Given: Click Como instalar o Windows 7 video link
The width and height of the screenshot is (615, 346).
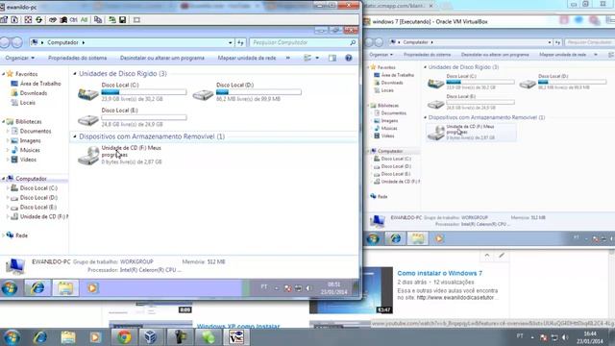Looking at the screenshot, I should [x=440, y=273].
